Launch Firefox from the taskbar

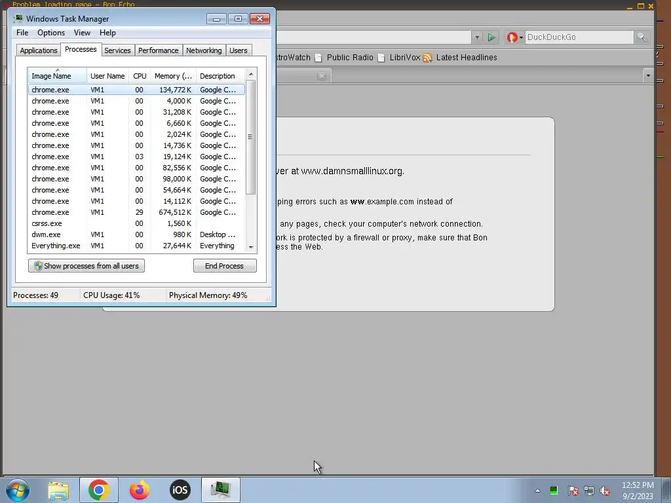click(140, 490)
